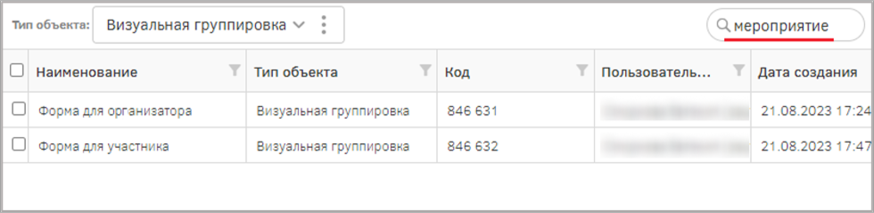Select the code cell 846 631

click(472, 110)
